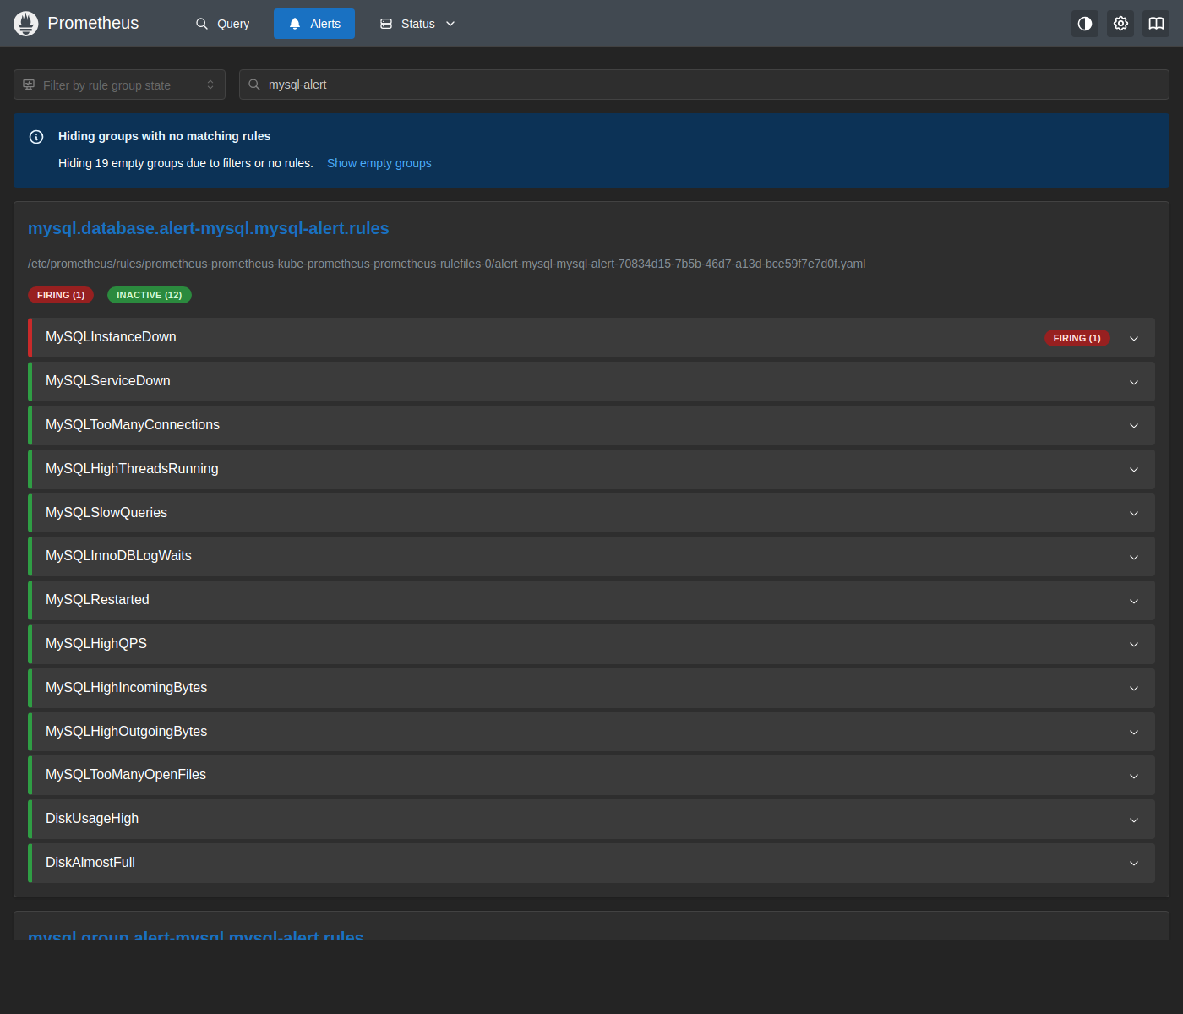Expand MySQLServiceDown via its chevron
The image size is (1183, 1014).
point(1134,383)
